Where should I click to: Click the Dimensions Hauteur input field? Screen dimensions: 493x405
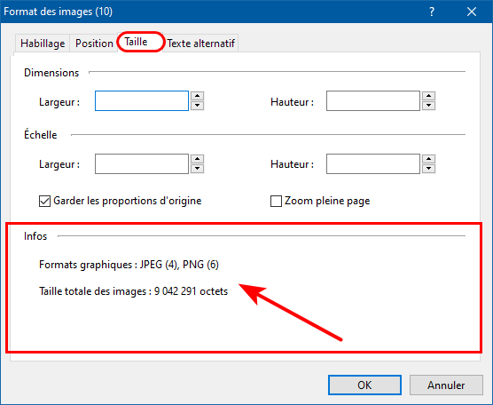coord(373,100)
